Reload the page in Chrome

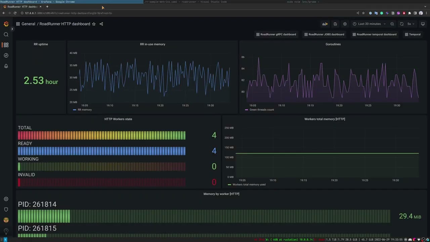(x=15, y=13)
